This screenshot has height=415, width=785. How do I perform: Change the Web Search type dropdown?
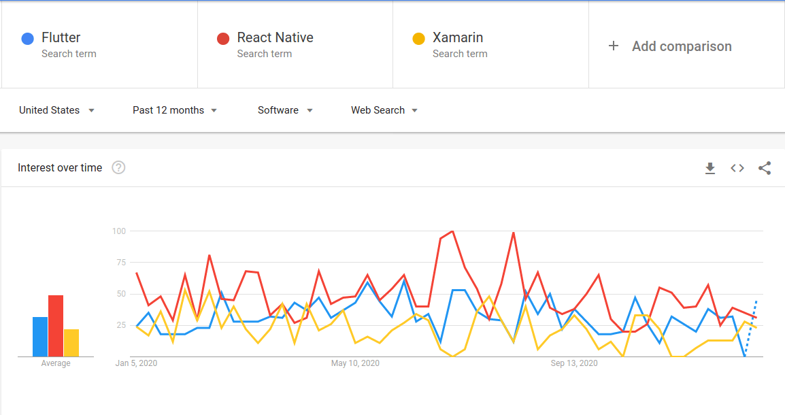384,110
